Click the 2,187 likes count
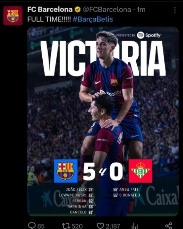Screen dimensions: 183x229 coord(113,226)
